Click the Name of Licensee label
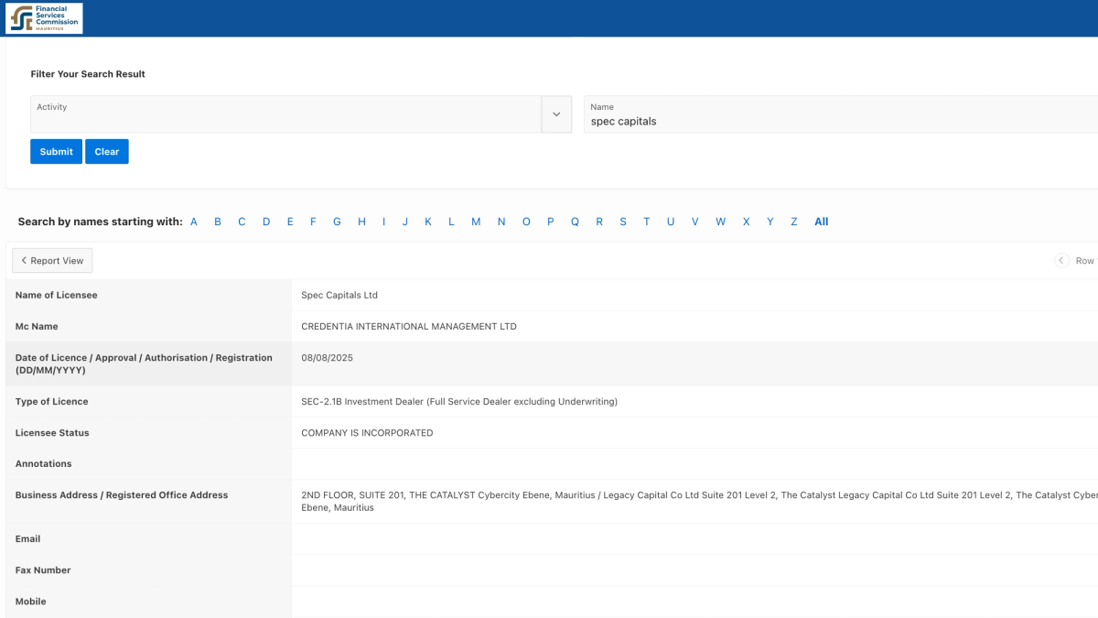The image size is (1098, 618). (x=56, y=295)
